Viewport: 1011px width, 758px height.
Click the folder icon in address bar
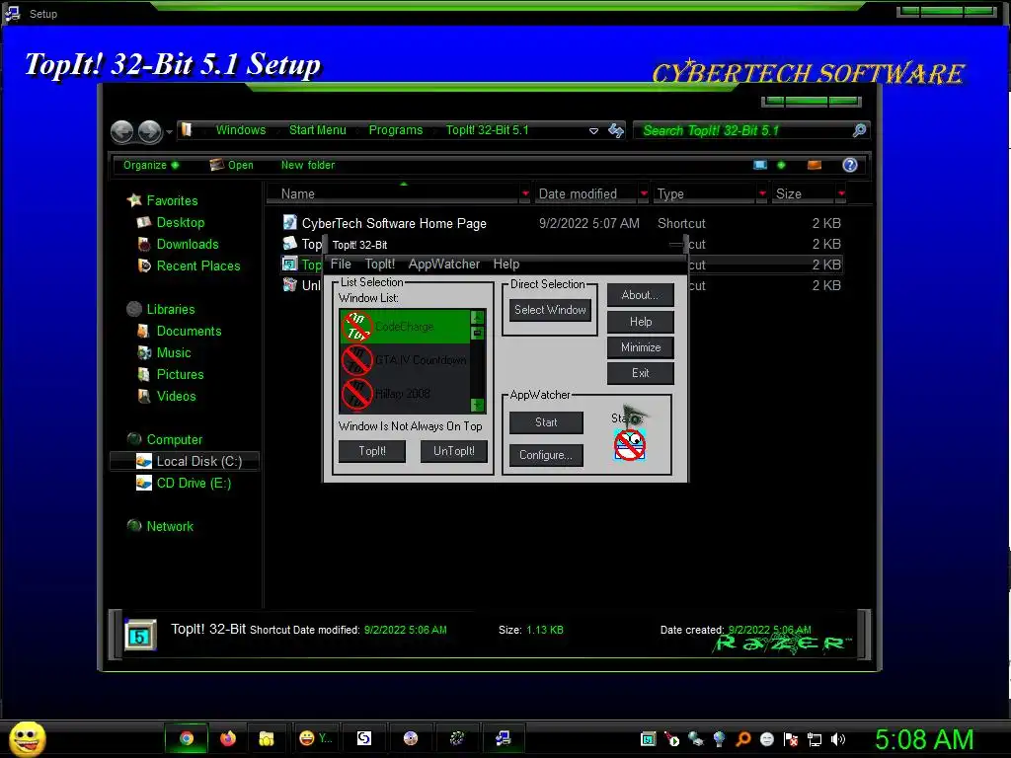point(187,129)
